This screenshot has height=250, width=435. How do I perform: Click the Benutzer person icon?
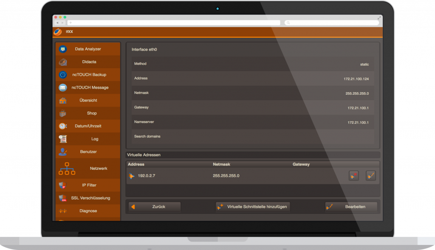pyautogui.click(x=63, y=152)
